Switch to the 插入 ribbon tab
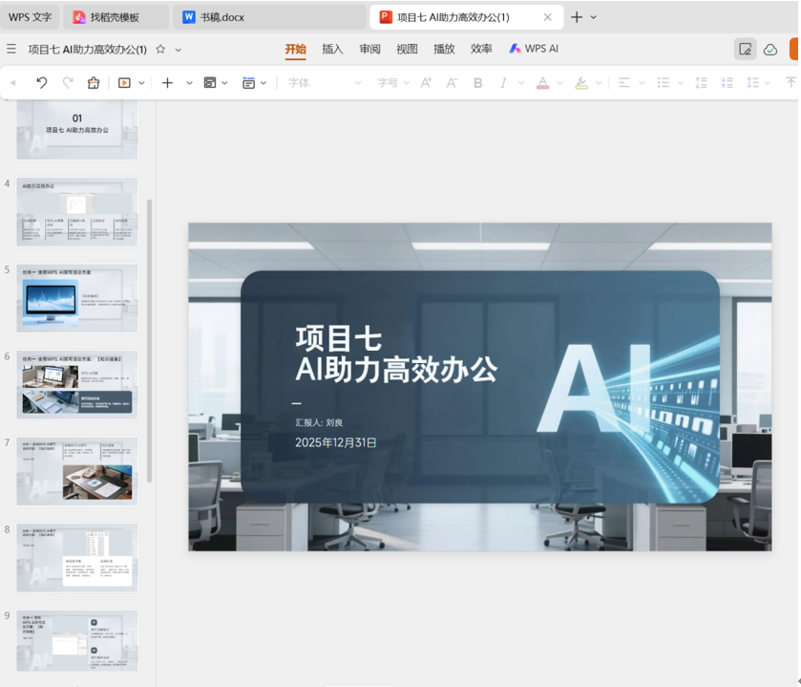 (332, 49)
